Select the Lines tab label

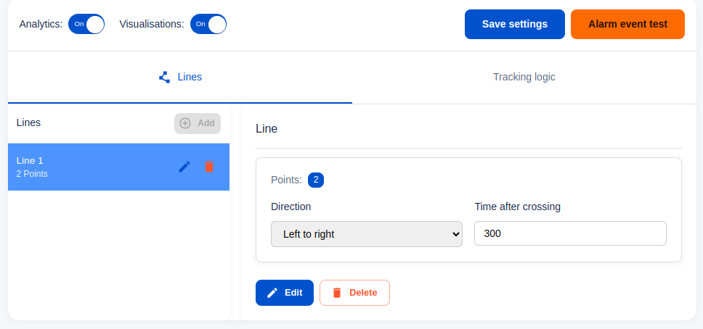pos(190,77)
